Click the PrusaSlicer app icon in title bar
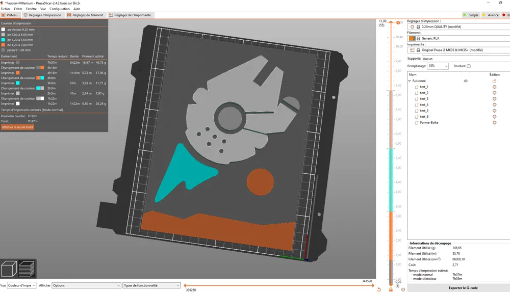The image size is (510, 292). tap(2, 3)
